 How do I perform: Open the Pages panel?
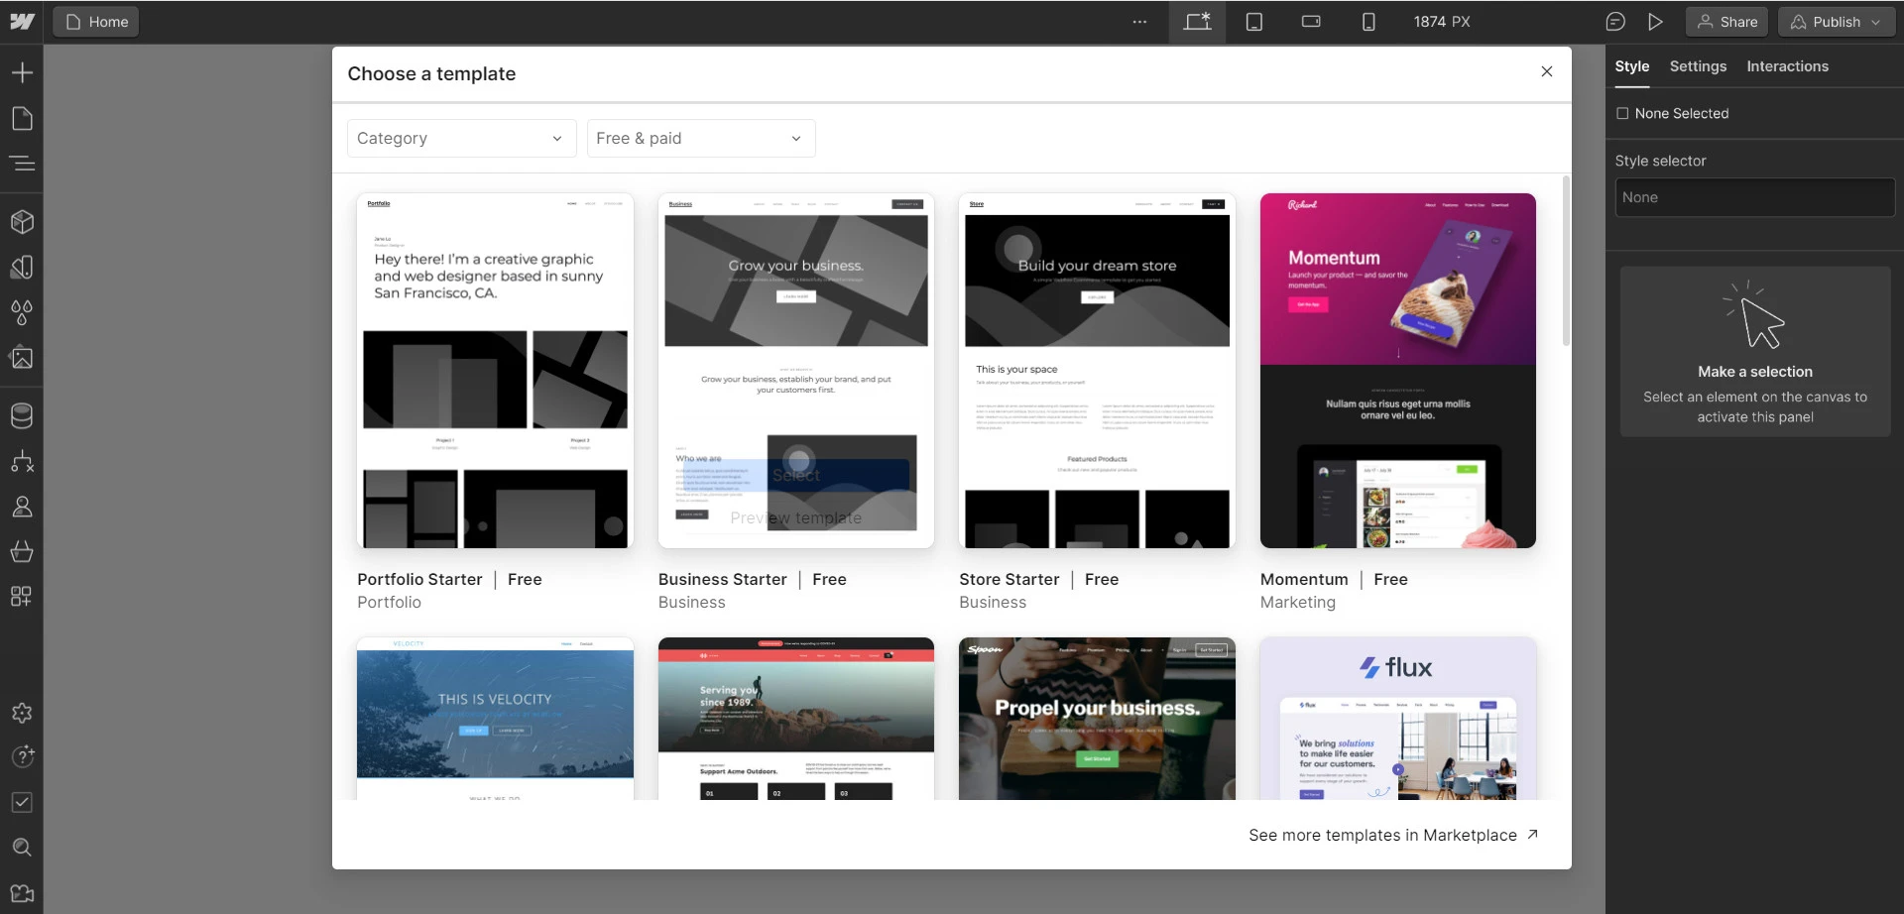22,118
